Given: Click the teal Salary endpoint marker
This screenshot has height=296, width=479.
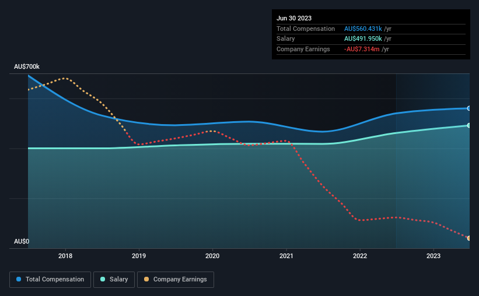Looking at the screenshot, I should (x=468, y=125).
